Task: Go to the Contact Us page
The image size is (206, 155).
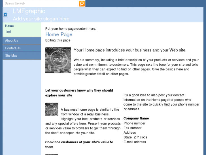Action: (22, 48)
